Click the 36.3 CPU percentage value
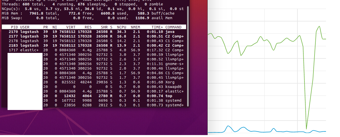 click(121, 32)
